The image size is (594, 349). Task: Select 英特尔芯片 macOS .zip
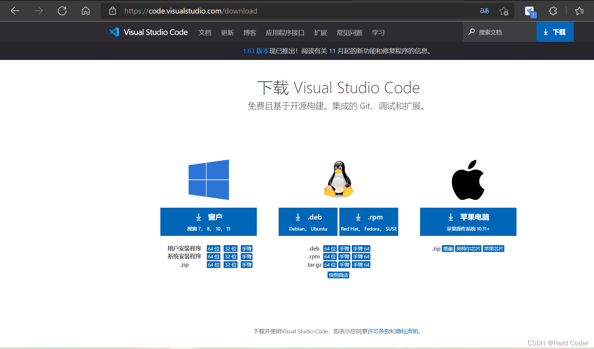(468, 249)
